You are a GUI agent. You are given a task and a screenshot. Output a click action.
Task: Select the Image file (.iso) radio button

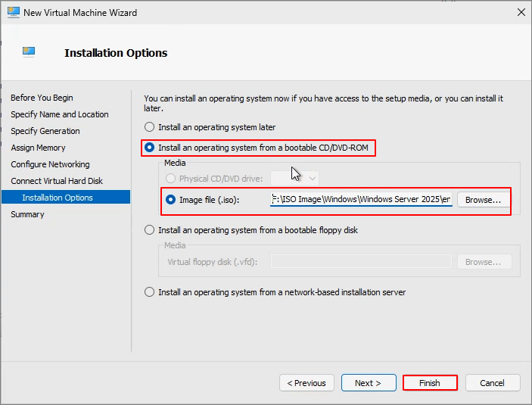(x=170, y=200)
